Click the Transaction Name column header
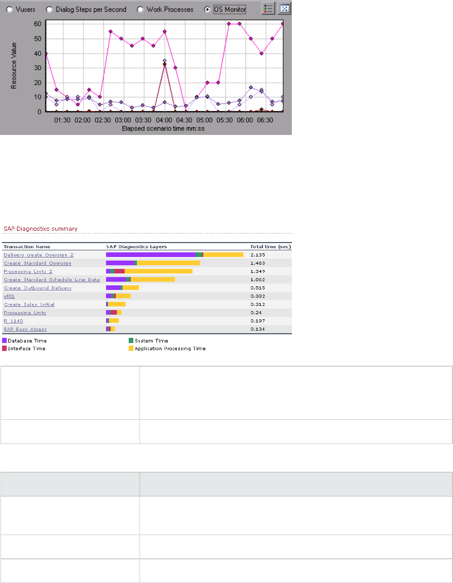This screenshot has height=583, width=453. 27,247
